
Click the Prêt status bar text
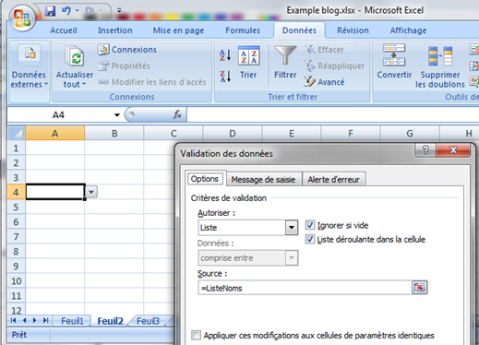[19, 335]
